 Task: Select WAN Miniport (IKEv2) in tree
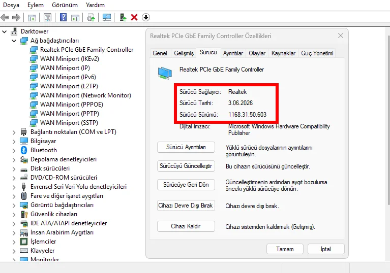(x=69, y=59)
